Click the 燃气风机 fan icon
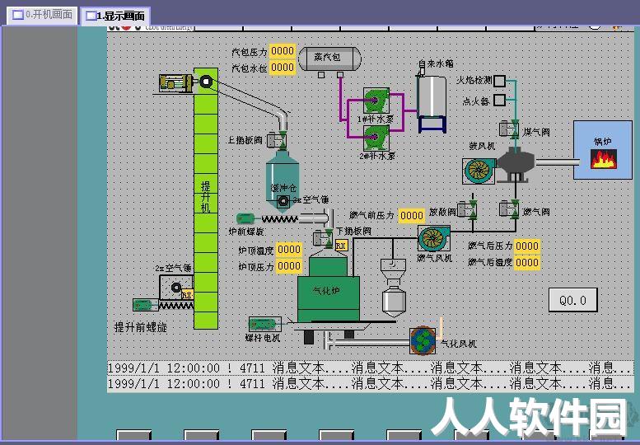Image resolution: width=640 pixels, height=445 pixels. point(434,238)
